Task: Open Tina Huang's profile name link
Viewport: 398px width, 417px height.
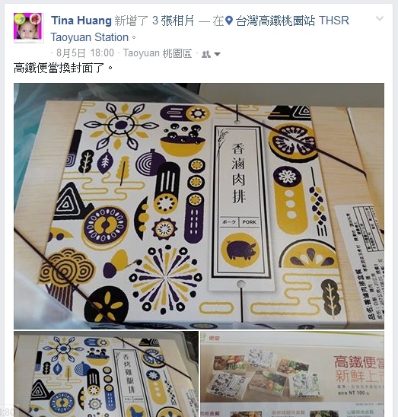Action: (x=81, y=21)
